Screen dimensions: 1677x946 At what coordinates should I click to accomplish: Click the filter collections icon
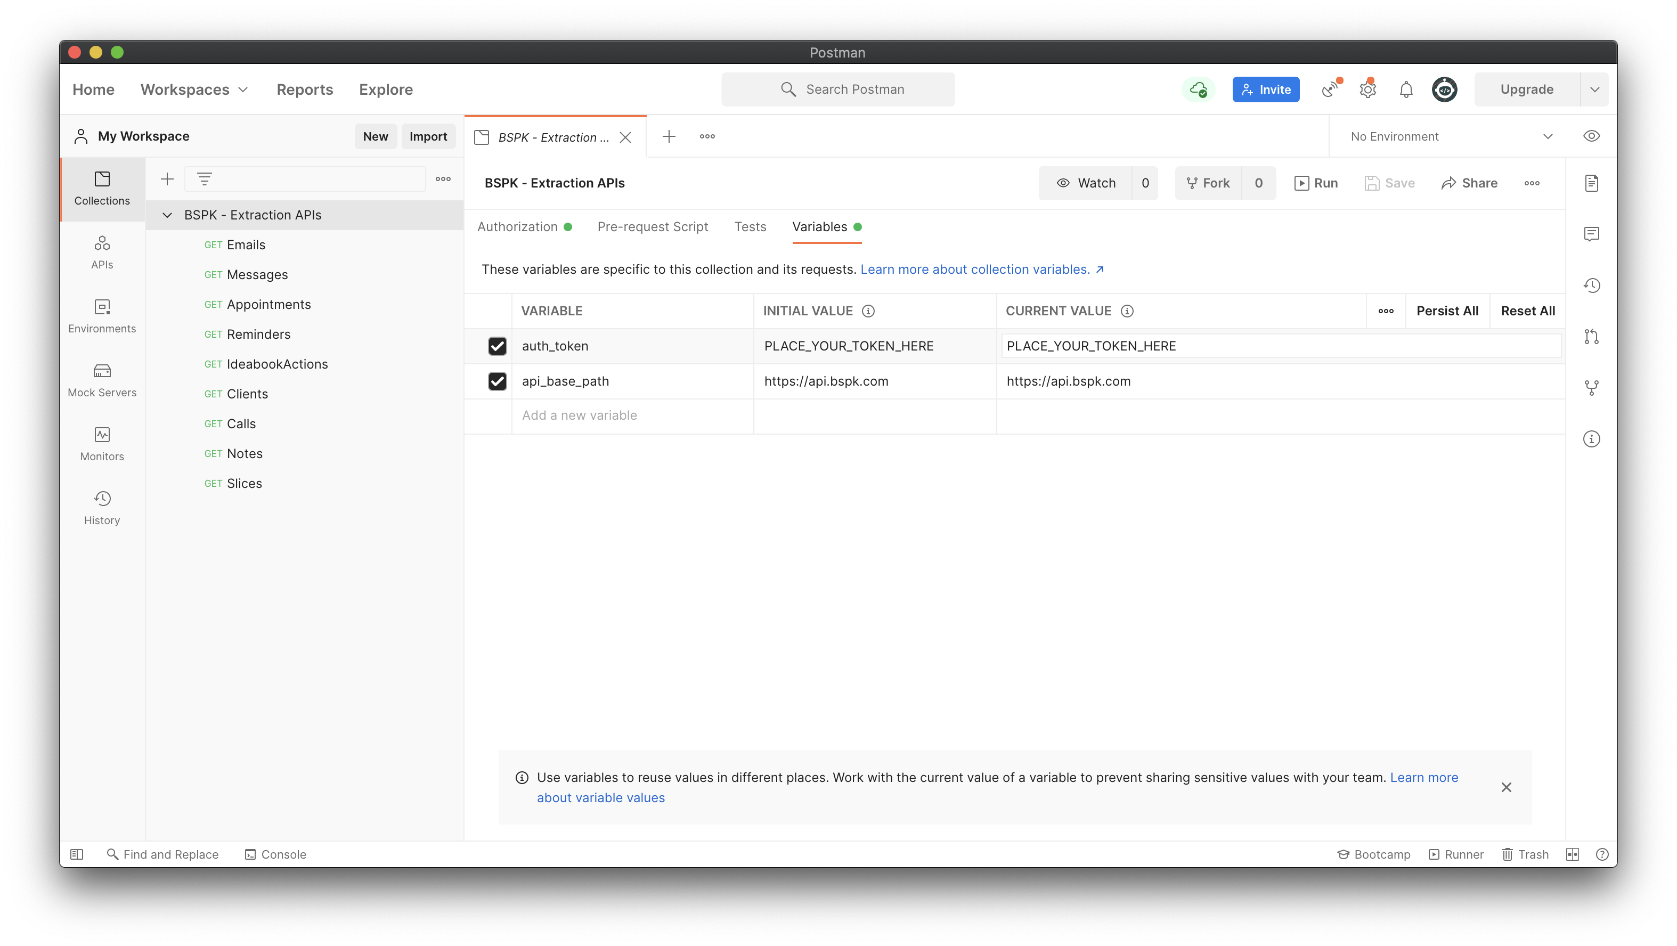point(205,179)
